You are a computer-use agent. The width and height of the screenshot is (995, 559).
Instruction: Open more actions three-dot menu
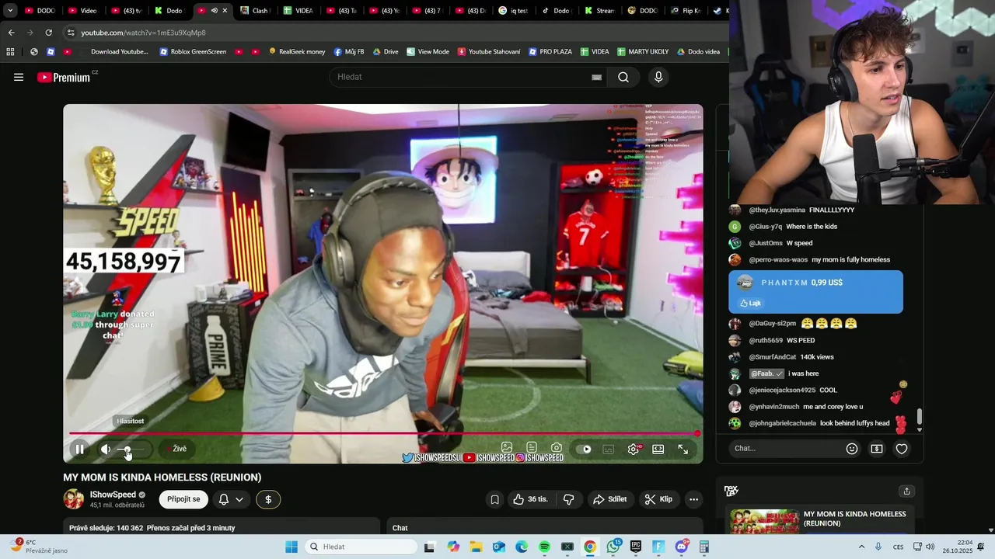693,499
